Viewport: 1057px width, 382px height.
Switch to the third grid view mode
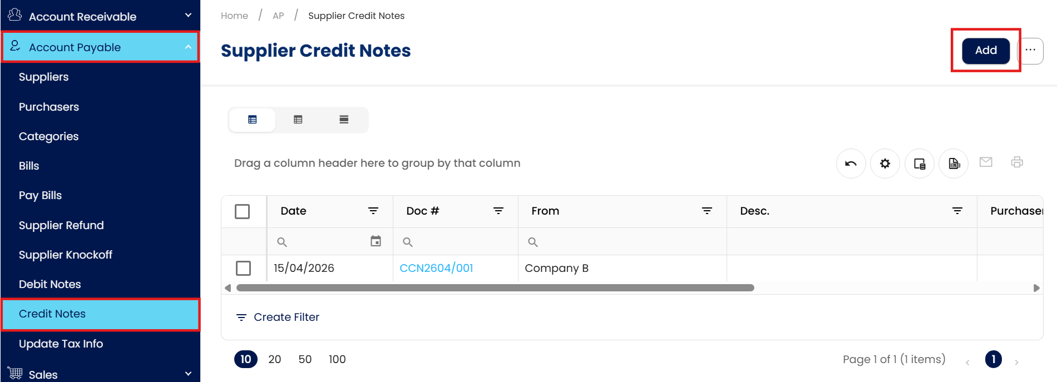344,120
